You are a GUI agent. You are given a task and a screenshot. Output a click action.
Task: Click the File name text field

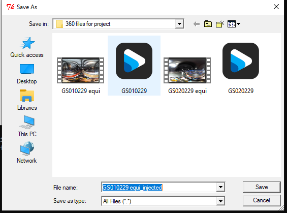click(158, 187)
